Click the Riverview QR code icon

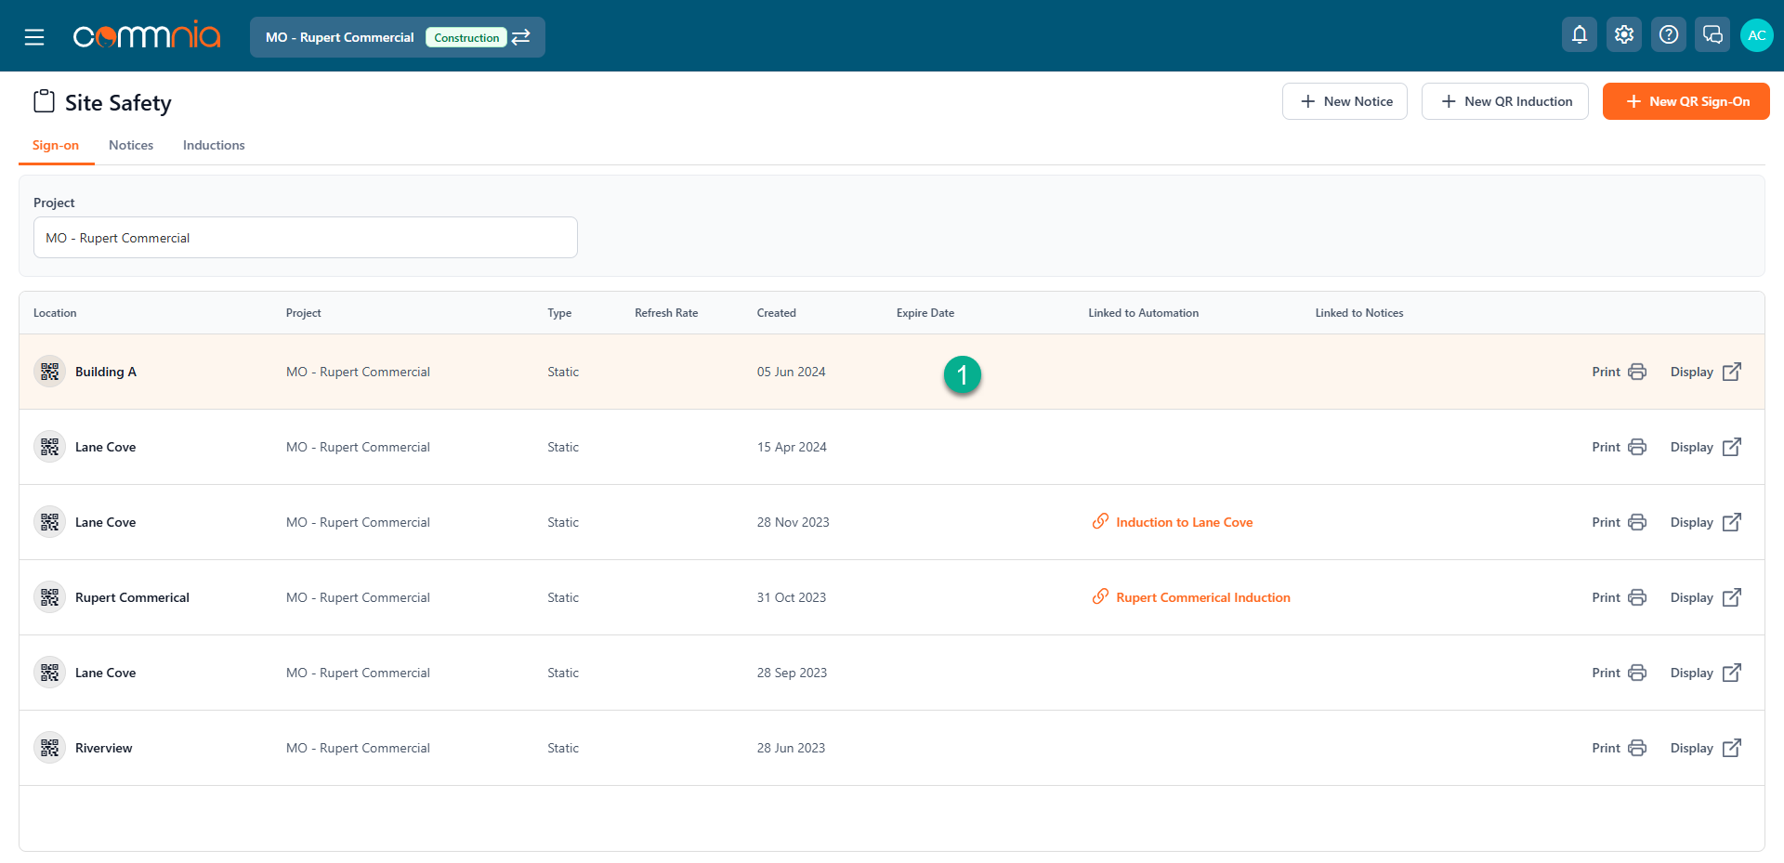point(50,748)
